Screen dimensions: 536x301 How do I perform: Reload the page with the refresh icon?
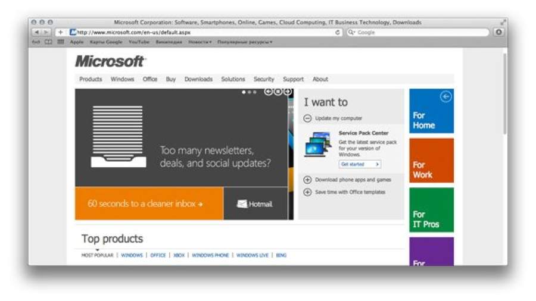click(x=338, y=33)
